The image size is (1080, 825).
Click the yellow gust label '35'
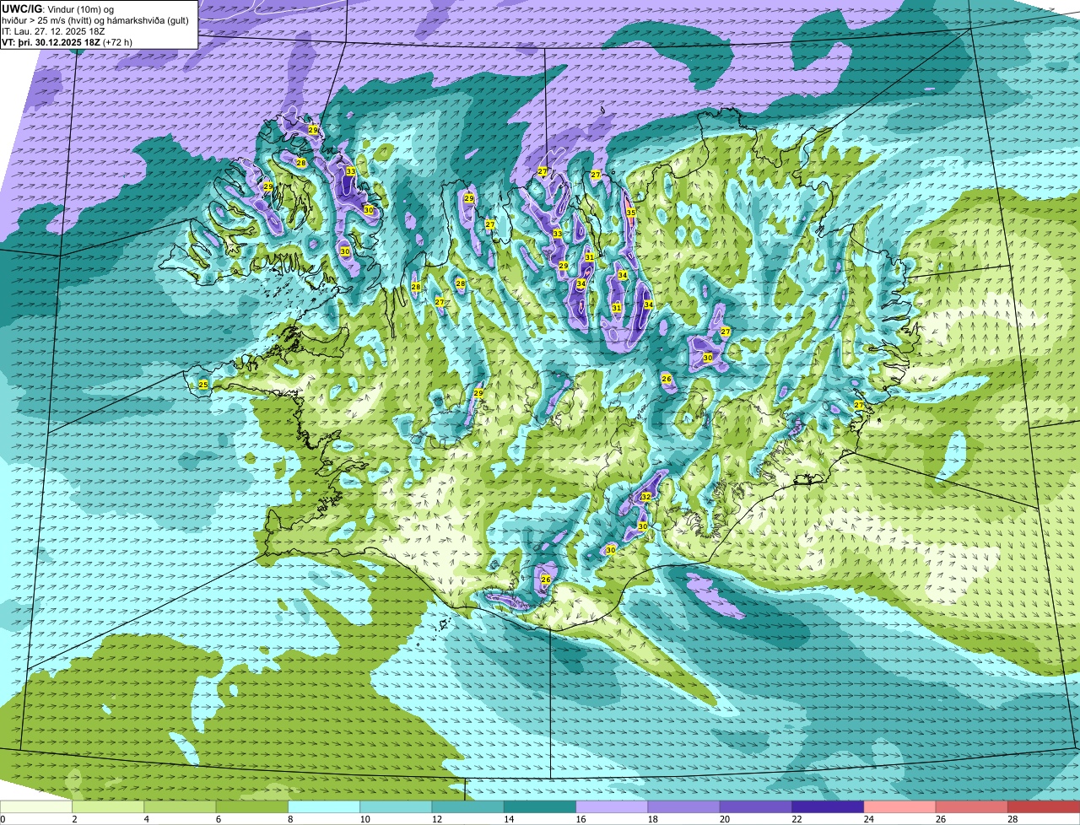631,213
